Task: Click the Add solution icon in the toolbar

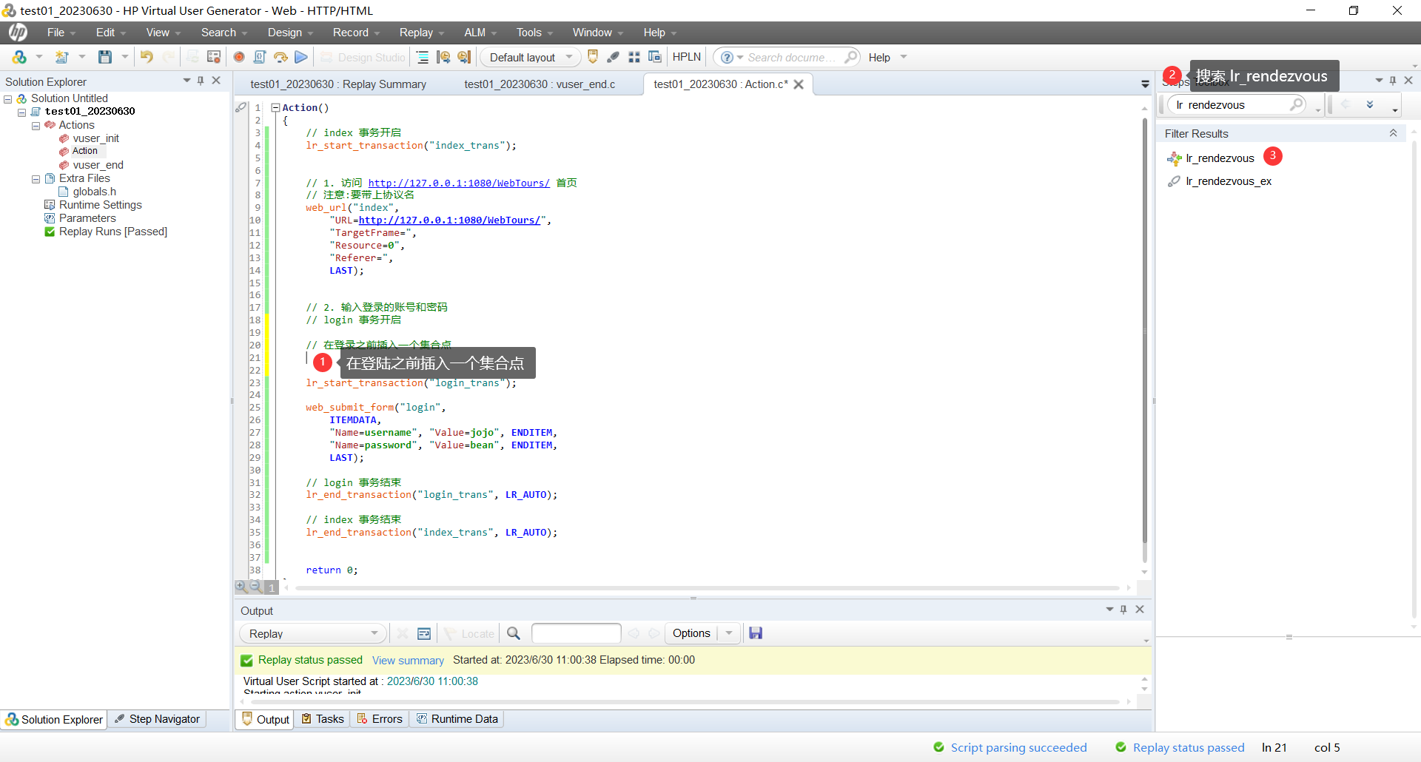Action: pos(20,57)
